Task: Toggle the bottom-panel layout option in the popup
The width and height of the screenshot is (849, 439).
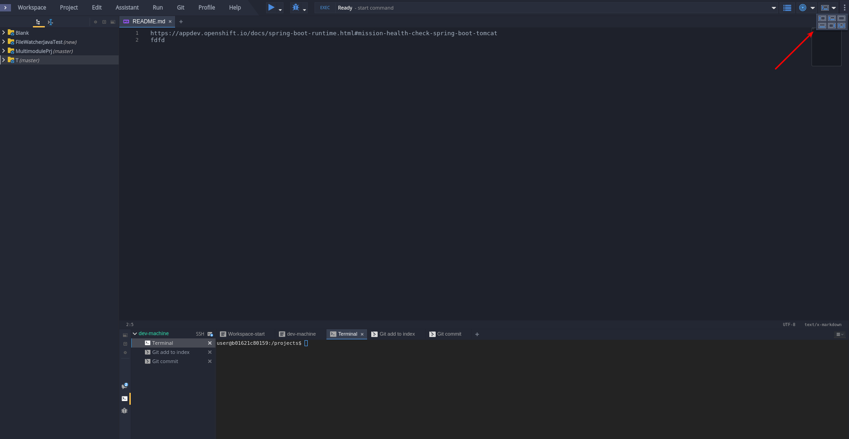Action: point(822,26)
